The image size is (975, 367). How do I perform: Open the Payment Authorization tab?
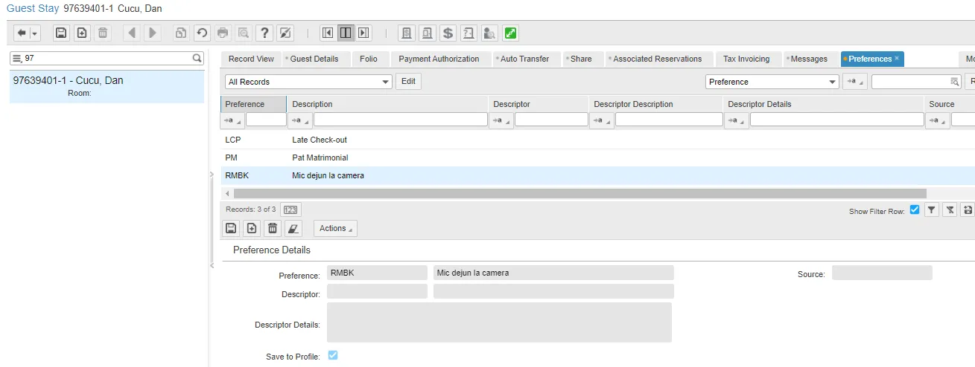tap(439, 59)
